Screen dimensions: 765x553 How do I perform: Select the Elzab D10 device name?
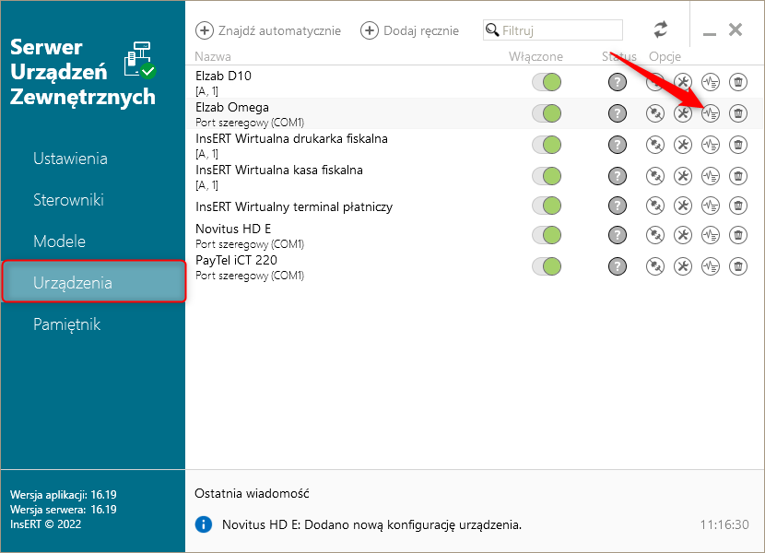click(x=223, y=76)
